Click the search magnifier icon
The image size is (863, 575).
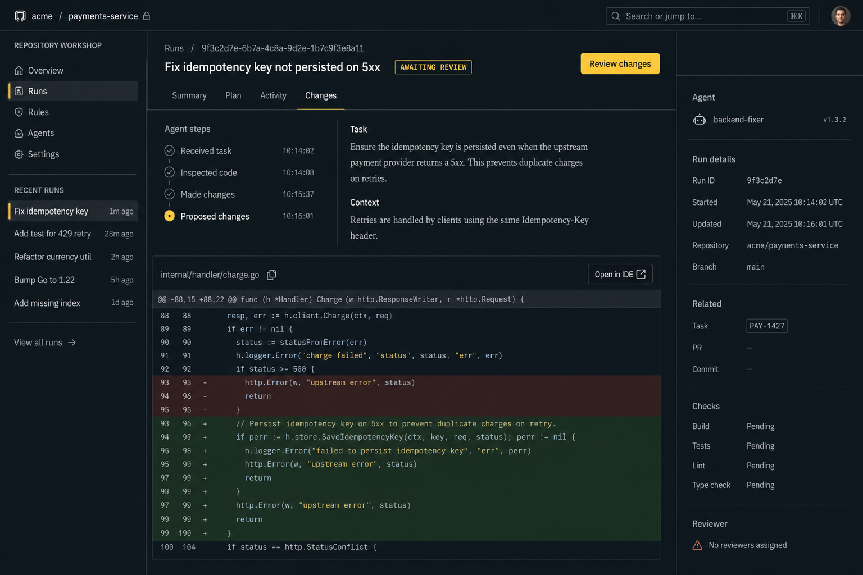point(616,16)
